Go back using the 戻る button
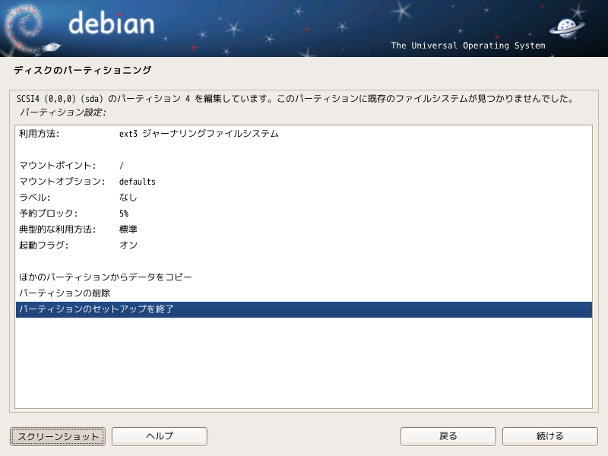This screenshot has height=456, width=608. tap(448, 436)
